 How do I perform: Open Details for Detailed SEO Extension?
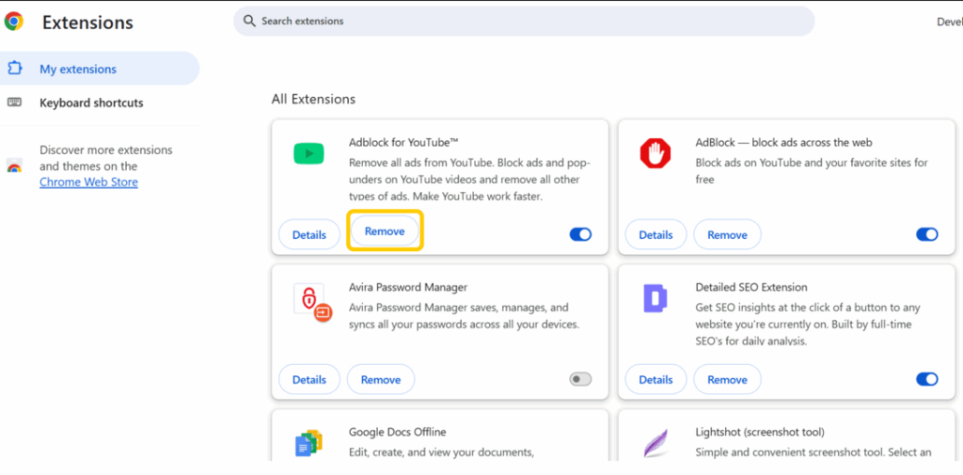655,379
